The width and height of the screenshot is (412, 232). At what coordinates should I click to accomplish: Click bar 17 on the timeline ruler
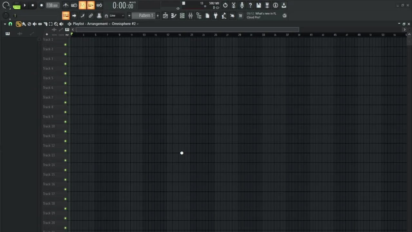click(x=168, y=35)
